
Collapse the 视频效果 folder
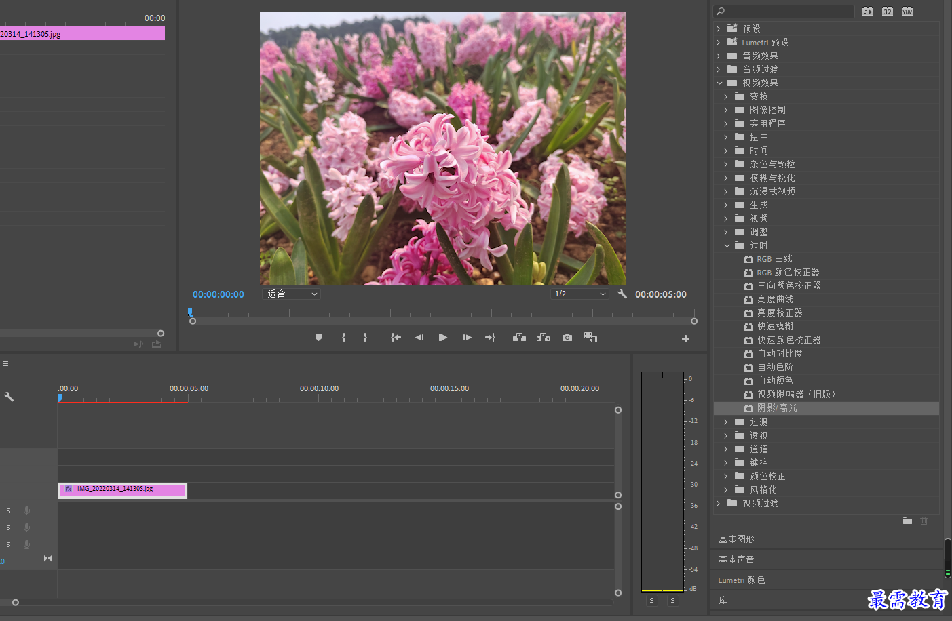point(719,83)
